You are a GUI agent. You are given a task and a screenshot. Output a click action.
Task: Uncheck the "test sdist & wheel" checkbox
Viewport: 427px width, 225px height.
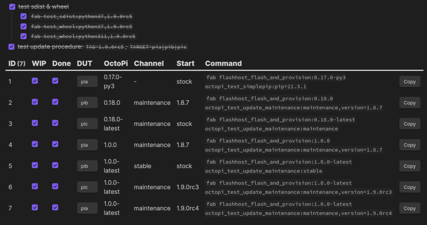tap(12, 6)
